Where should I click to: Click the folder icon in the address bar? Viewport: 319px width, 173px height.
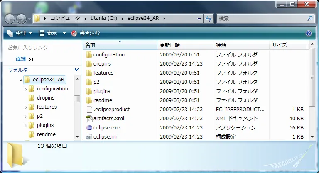pyautogui.click(x=37, y=19)
